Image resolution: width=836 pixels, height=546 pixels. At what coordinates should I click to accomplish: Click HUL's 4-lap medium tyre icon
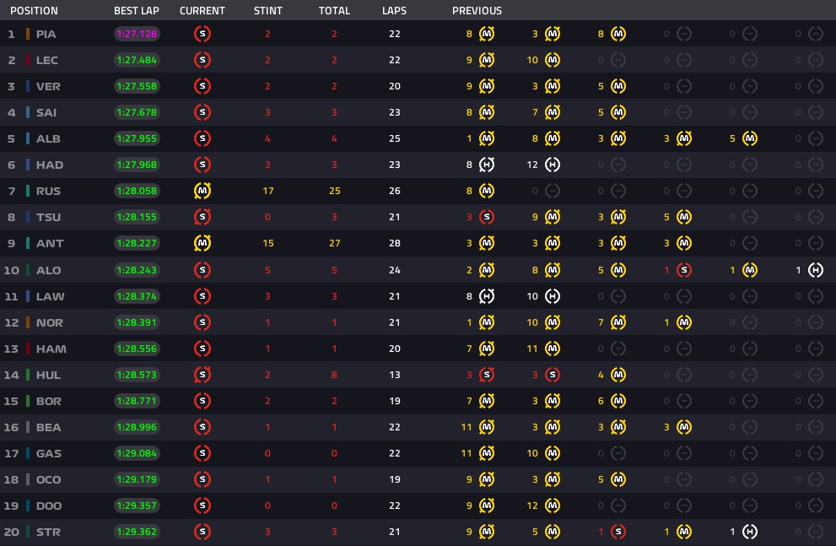point(618,375)
